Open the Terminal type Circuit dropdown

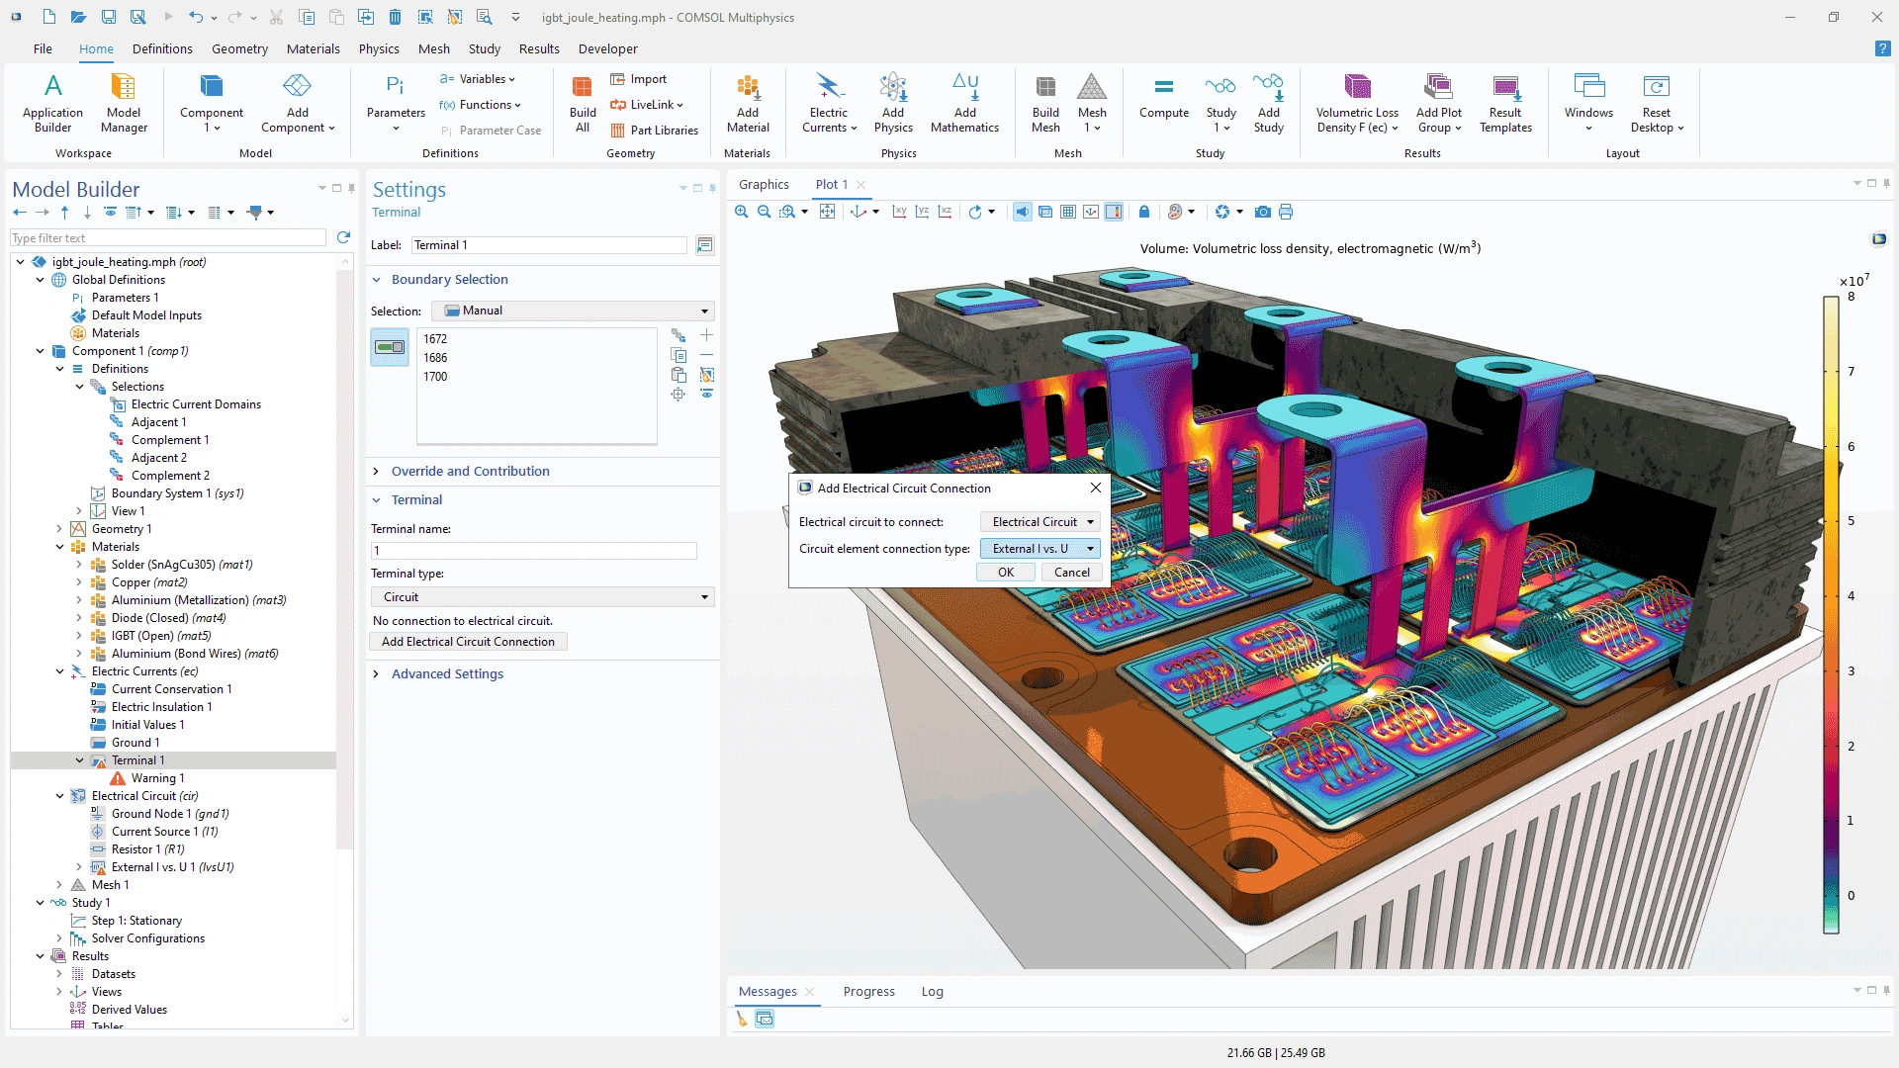[x=542, y=597]
